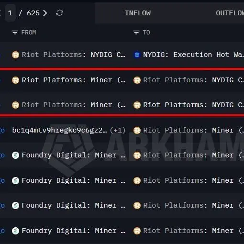Click third Foundry Digital logo icon
Screen dimensions: 244x244
click(15, 206)
